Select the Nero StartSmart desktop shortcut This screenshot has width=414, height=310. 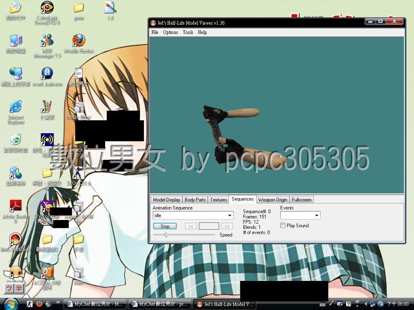(16, 242)
